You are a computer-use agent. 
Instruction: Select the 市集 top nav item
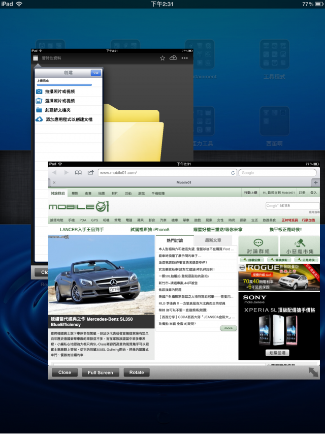pos(88,194)
